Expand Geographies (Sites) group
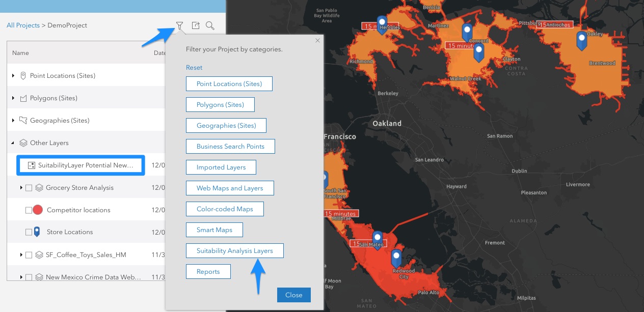Viewport: 644px width, 312px height. tap(13, 121)
